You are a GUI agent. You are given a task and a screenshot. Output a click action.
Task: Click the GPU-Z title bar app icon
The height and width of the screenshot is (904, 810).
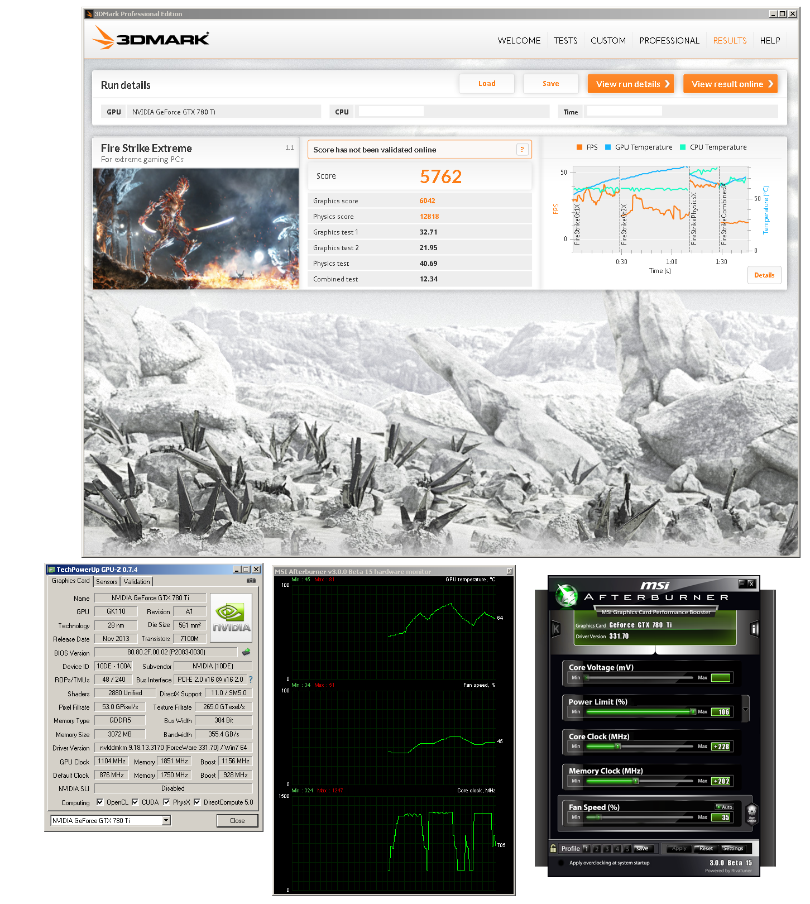pyautogui.click(x=51, y=570)
